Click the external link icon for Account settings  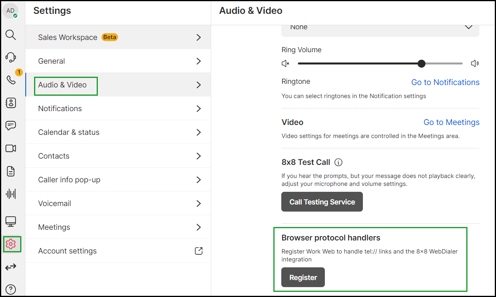point(199,251)
